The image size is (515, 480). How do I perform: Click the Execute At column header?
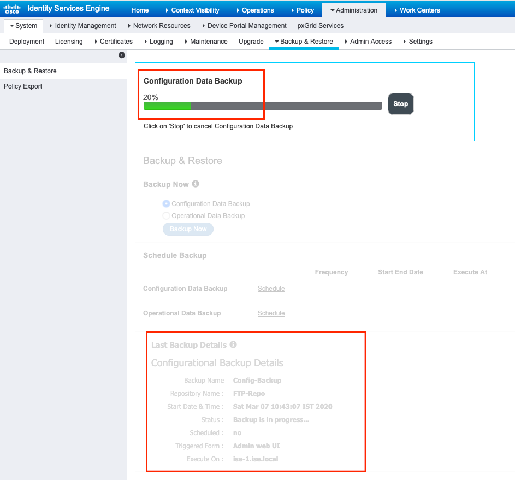point(470,272)
